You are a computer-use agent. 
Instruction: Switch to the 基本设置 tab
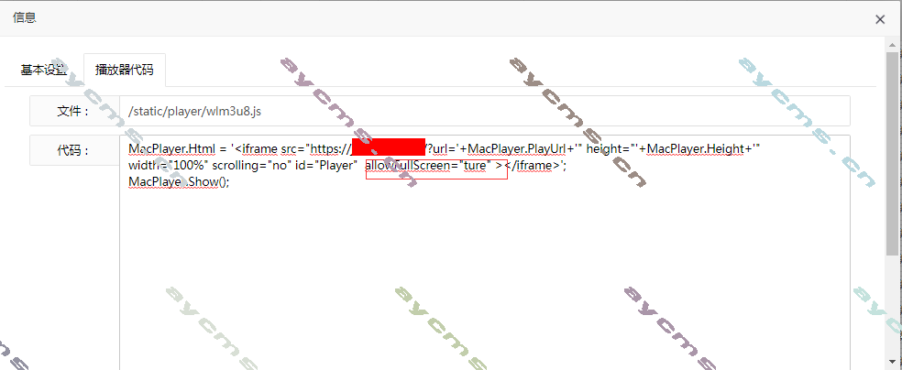pyautogui.click(x=44, y=71)
